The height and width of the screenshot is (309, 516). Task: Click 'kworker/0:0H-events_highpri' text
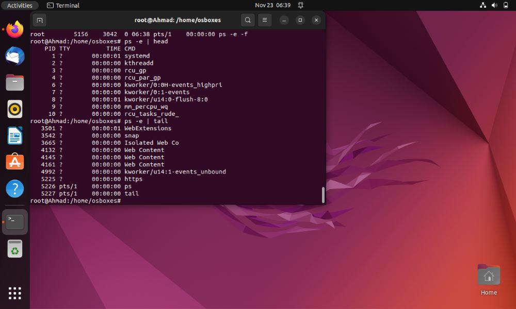pyautogui.click(x=173, y=85)
